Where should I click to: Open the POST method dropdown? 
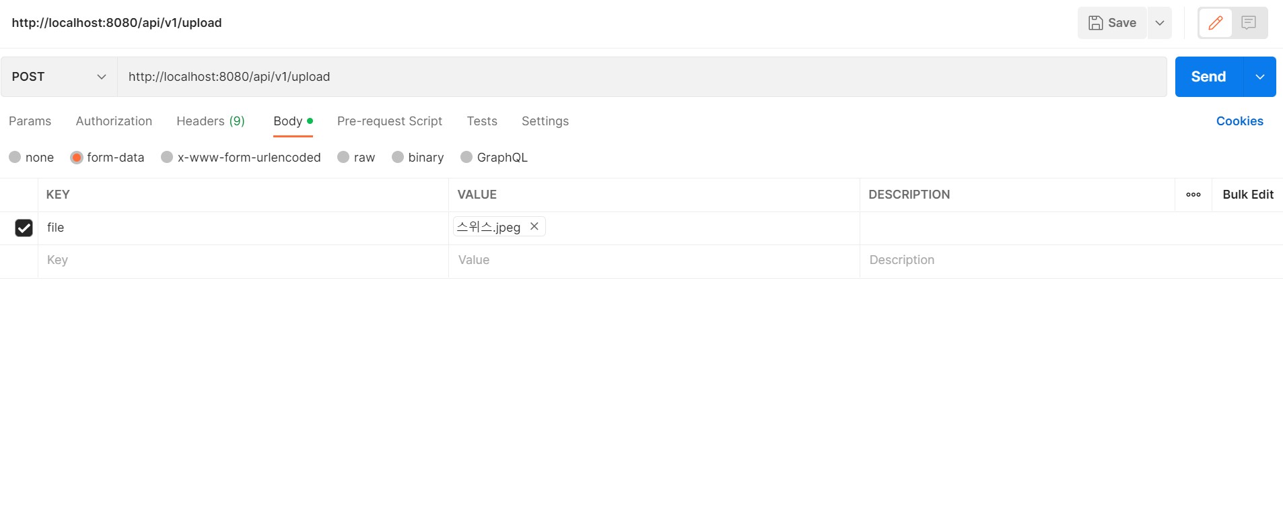(59, 77)
